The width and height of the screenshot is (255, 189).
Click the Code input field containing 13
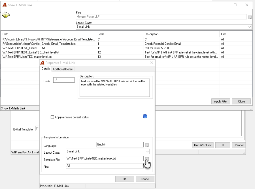pos(64,80)
